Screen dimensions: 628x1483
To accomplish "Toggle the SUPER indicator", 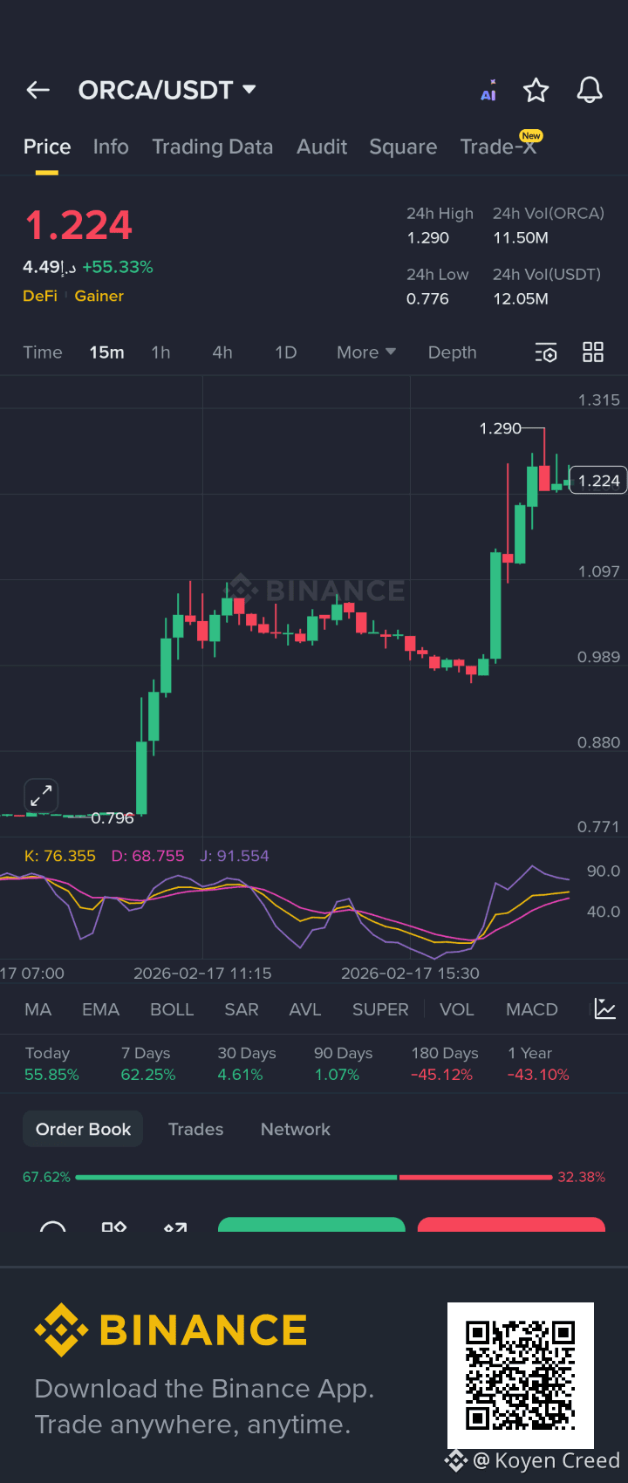I will (x=380, y=1009).
